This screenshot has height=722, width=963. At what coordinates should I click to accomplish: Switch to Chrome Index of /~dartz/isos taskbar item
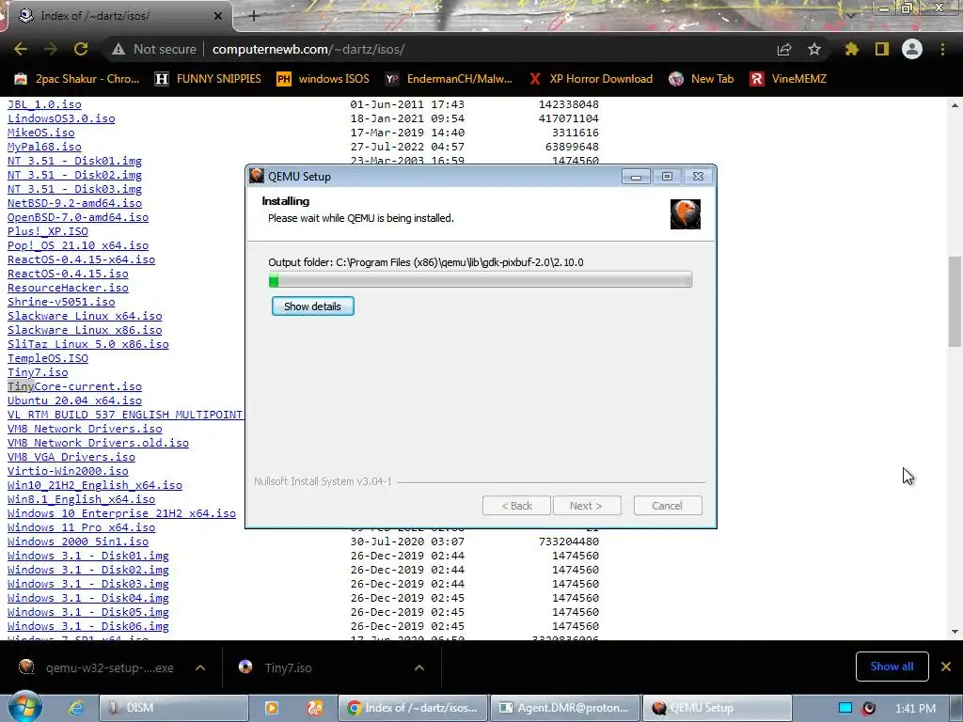(x=413, y=708)
